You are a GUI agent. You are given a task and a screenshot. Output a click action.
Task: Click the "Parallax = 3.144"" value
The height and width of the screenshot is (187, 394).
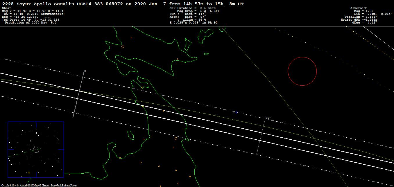point(361,17)
